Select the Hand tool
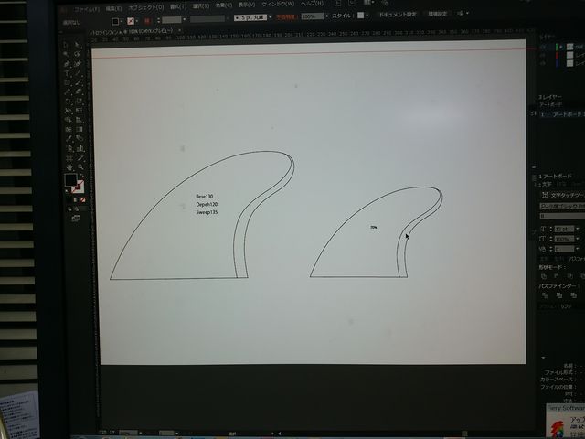585x439 pixels. [69, 167]
